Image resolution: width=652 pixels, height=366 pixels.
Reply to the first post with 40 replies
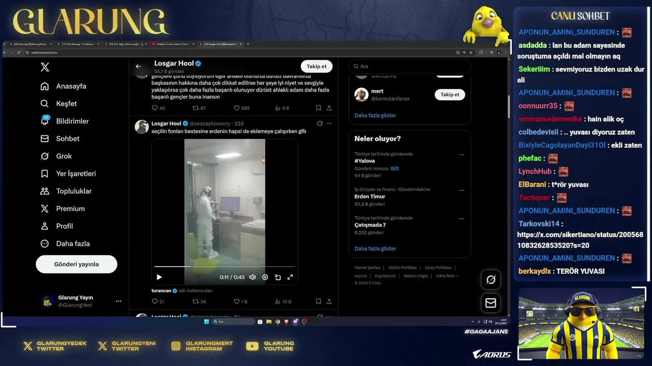pos(158,108)
